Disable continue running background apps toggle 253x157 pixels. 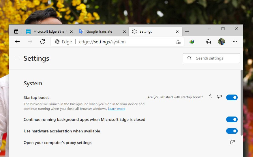pyautogui.click(x=232, y=119)
